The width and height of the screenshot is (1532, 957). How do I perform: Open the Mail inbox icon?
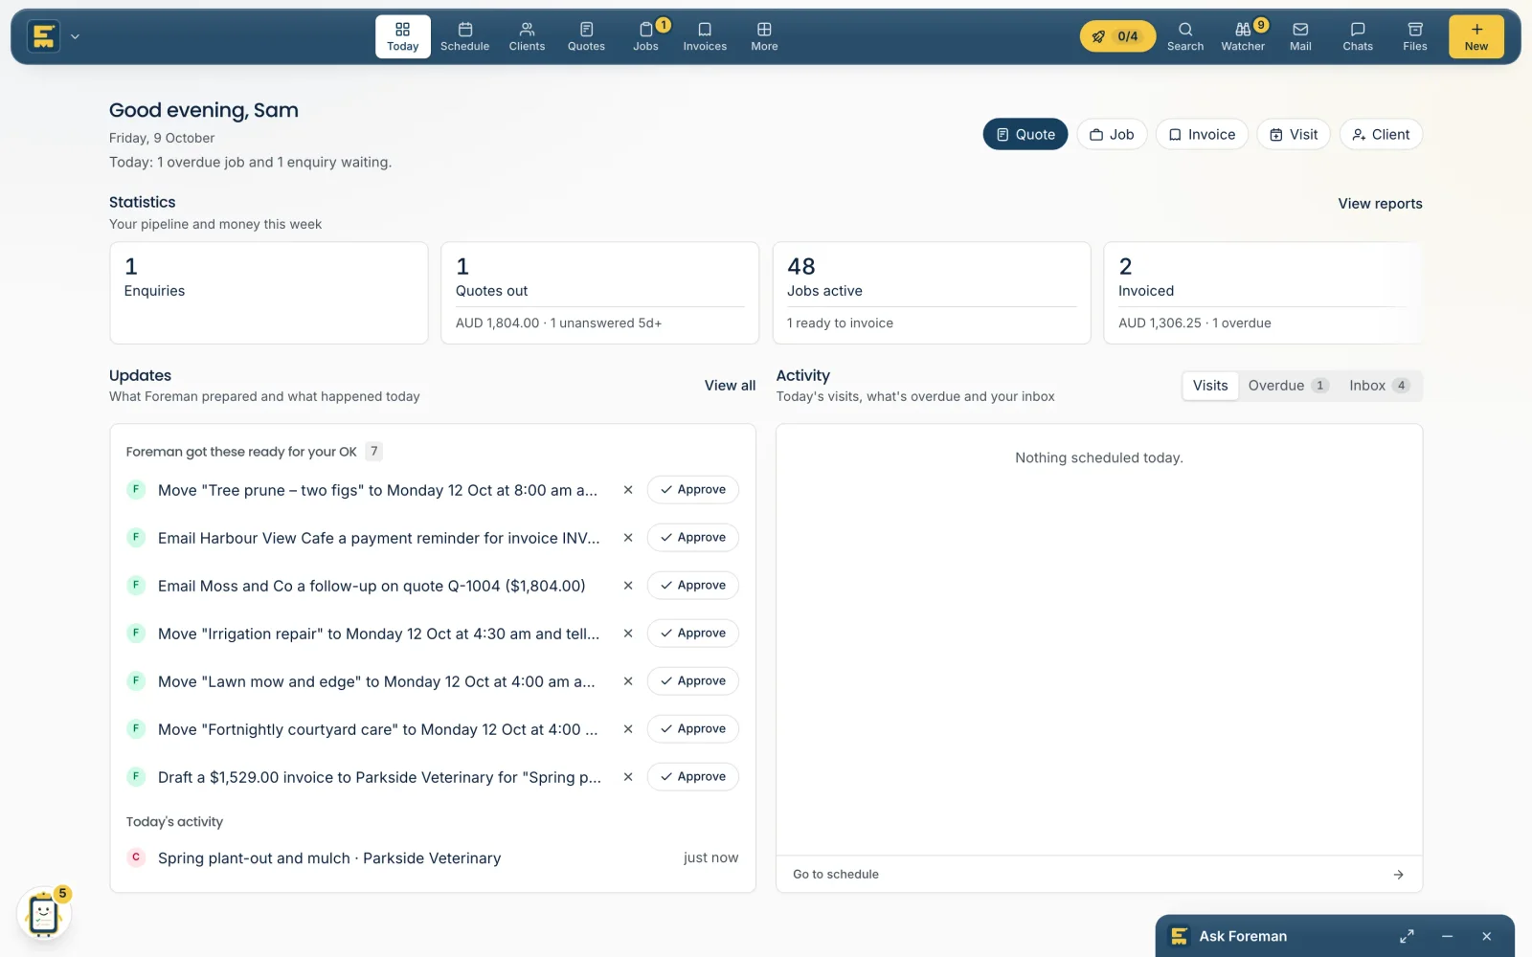pyautogui.click(x=1300, y=36)
